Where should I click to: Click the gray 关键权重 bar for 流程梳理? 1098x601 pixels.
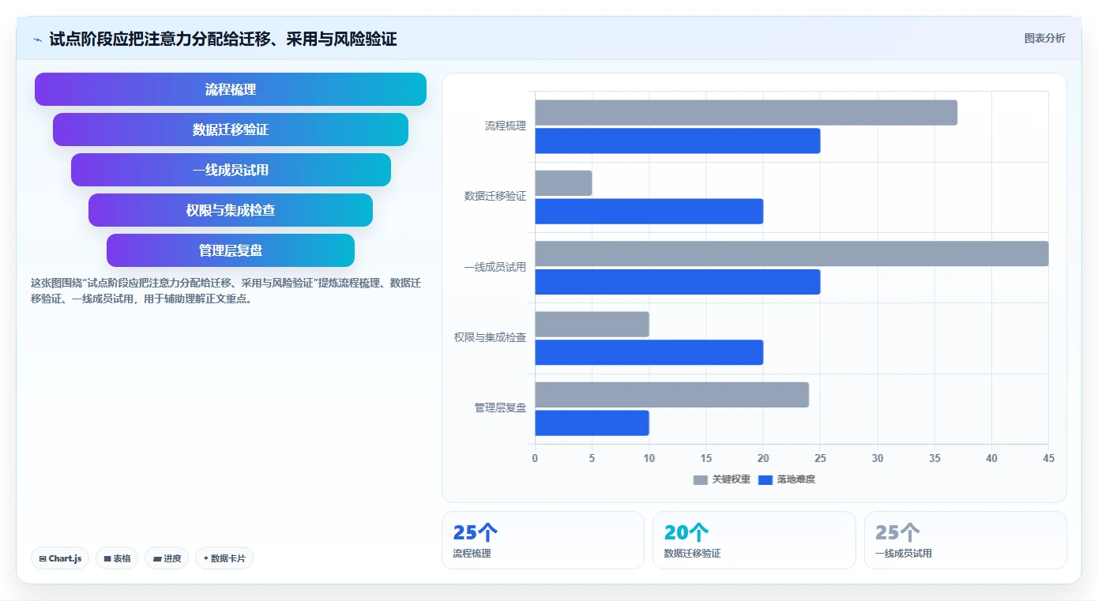[746, 113]
